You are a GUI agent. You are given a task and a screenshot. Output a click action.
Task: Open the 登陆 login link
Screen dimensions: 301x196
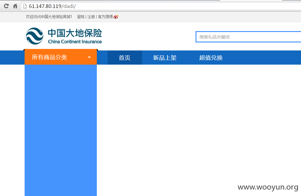pyautogui.click(x=81, y=17)
